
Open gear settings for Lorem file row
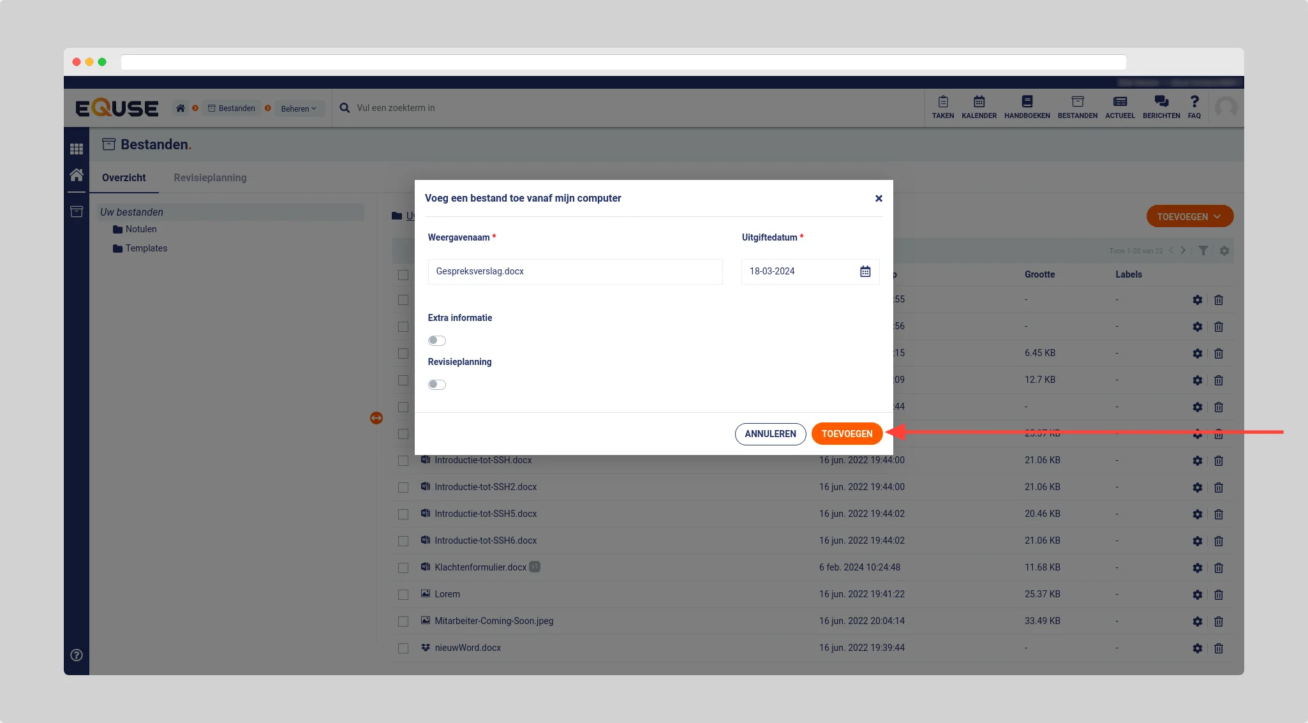[x=1197, y=594]
